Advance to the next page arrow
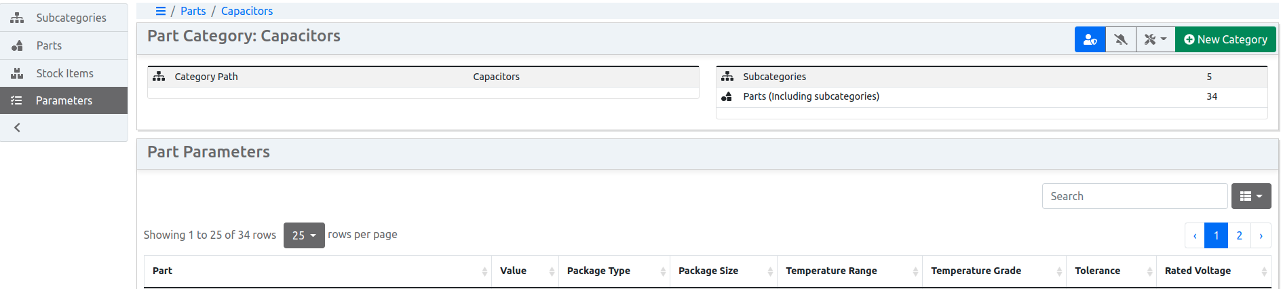The width and height of the screenshot is (1281, 289). tap(1261, 235)
